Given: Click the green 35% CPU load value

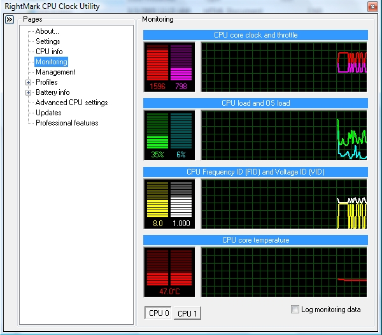Looking at the screenshot, I should click(x=157, y=155).
